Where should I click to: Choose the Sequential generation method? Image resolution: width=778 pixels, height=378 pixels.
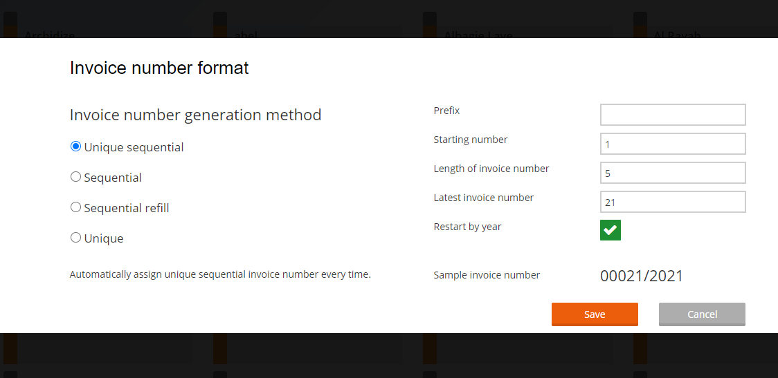tap(76, 177)
